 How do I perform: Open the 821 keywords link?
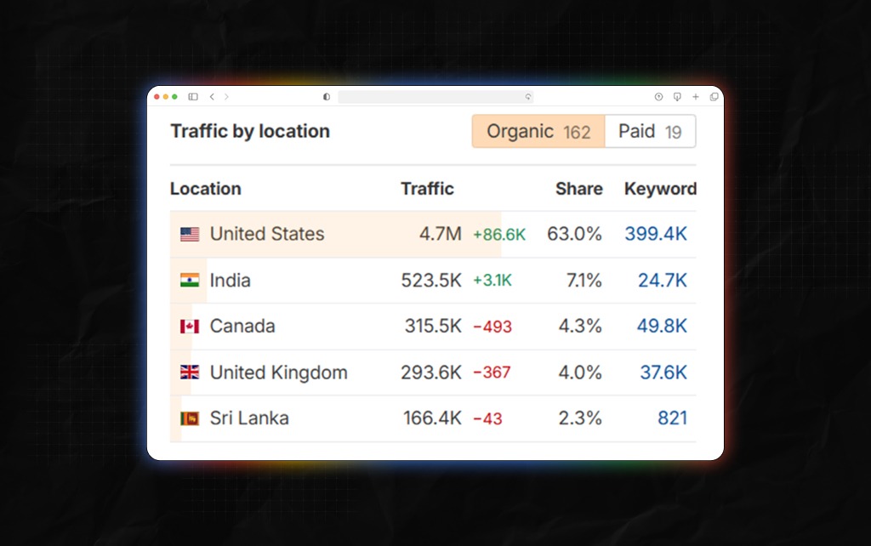pos(672,418)
